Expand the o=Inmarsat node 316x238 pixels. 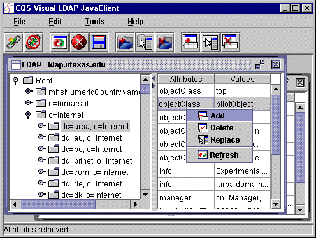click(x=29, y=102)
